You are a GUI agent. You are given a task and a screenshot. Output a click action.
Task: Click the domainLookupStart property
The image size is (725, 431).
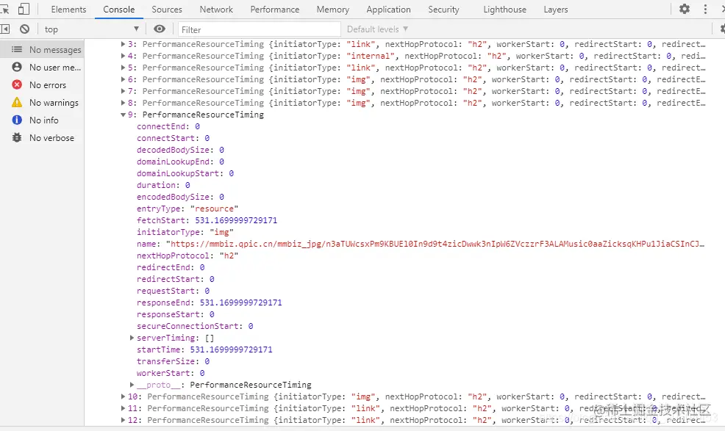tap(185, 174)
